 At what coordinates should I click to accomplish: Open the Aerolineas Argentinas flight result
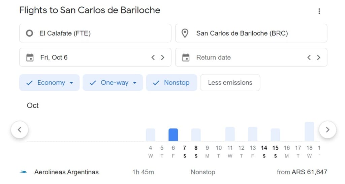[x=173, y=172]
